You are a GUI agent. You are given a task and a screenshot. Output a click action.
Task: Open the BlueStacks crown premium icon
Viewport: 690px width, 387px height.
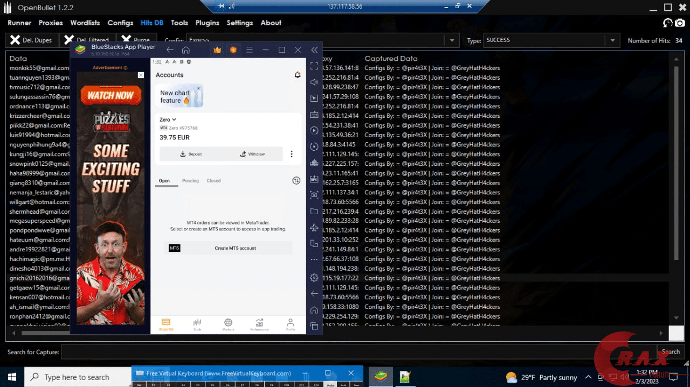[x=217, y=50]
